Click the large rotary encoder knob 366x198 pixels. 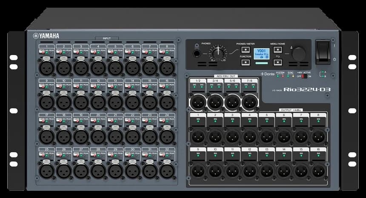[298, 54]
